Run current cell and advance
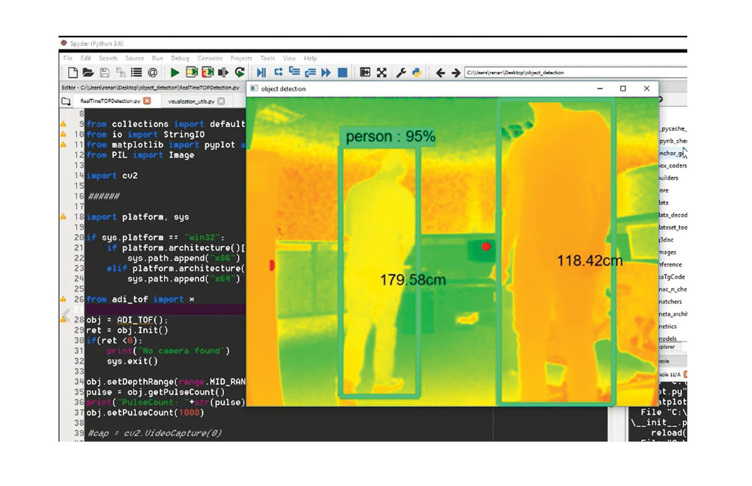752x486 pixels. (208, 73)
